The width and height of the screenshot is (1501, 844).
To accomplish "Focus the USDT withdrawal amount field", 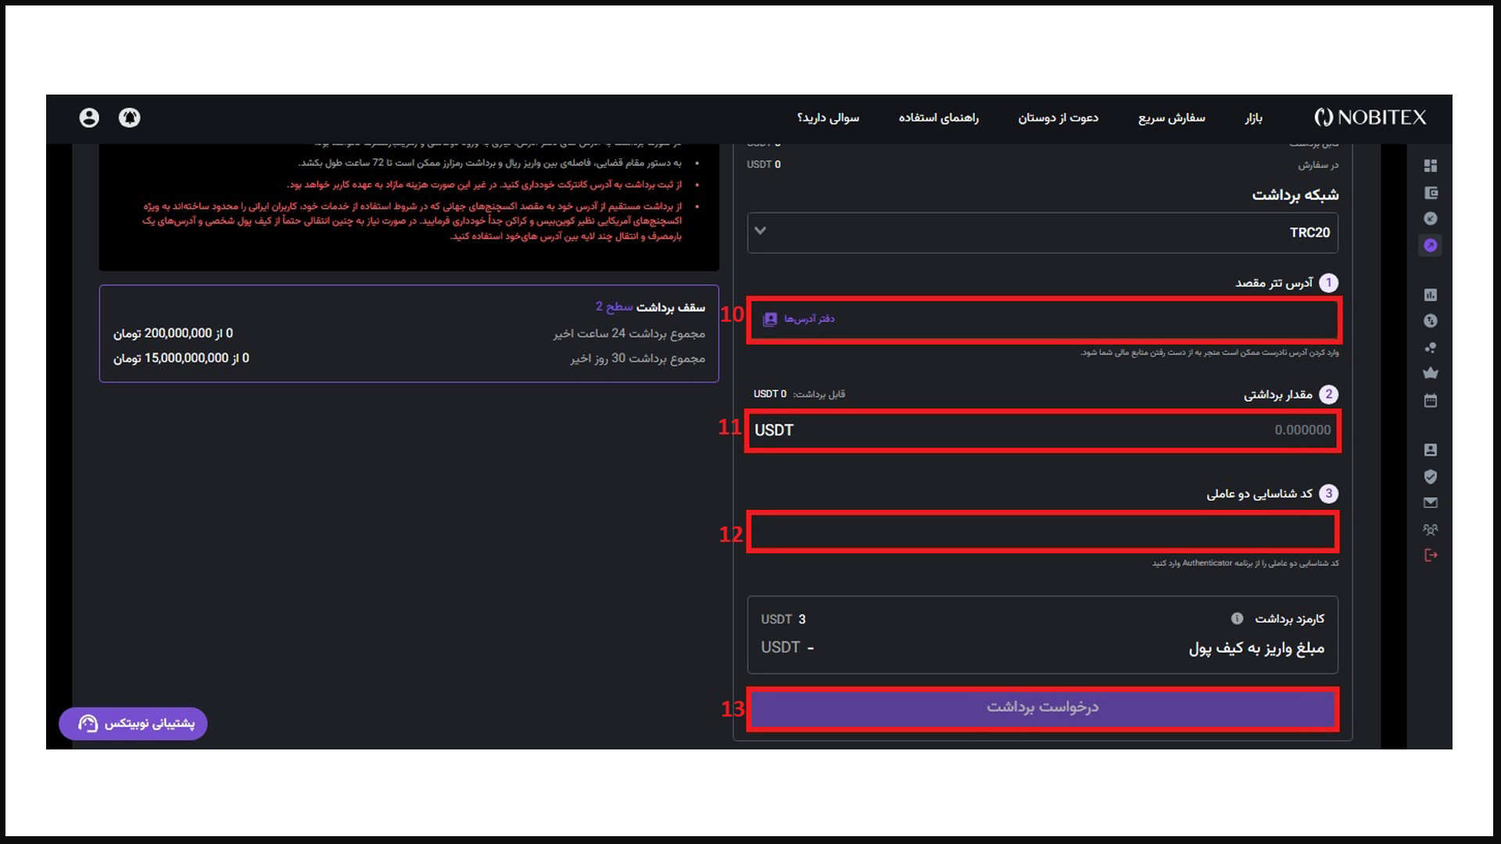I will click(1042, 430).
